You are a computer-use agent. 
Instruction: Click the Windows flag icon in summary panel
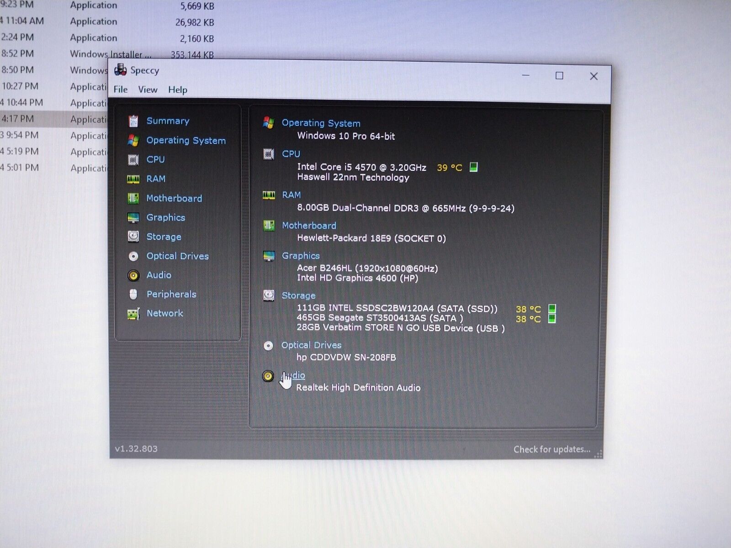click(x=268, y=123)
